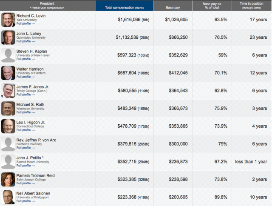The image size is (272, 206).
Task: Sort by the Base pay column header
Action: point(173,6)
